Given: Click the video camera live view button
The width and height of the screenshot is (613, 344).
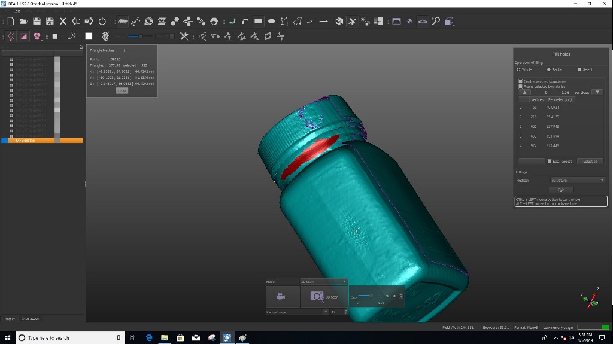Looking at the screenshot, I should tap(283, 297).
